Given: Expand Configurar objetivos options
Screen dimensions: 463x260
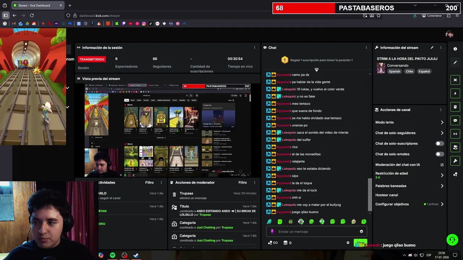Looking at the screenshot, I should click(442, 204).
